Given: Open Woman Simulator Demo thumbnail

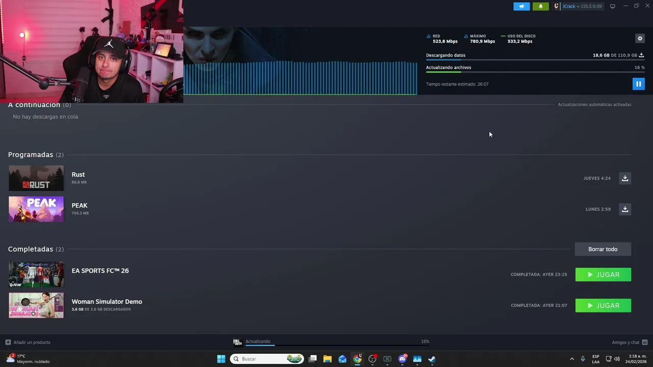Looking at the screenshot, I should [36, 305].
